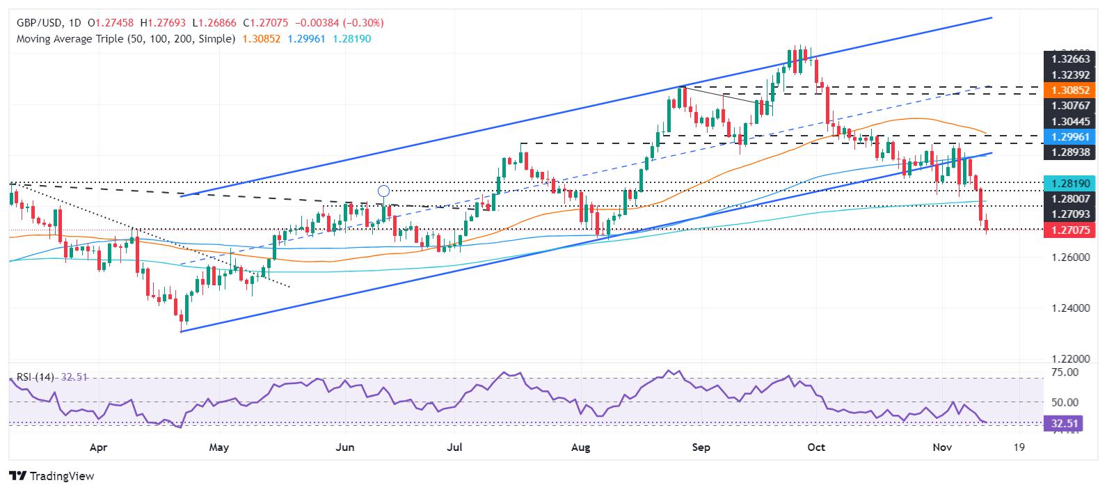
Task: Click the Aug label on time axis
Action: pyautogui.click(x=580, y=447)
